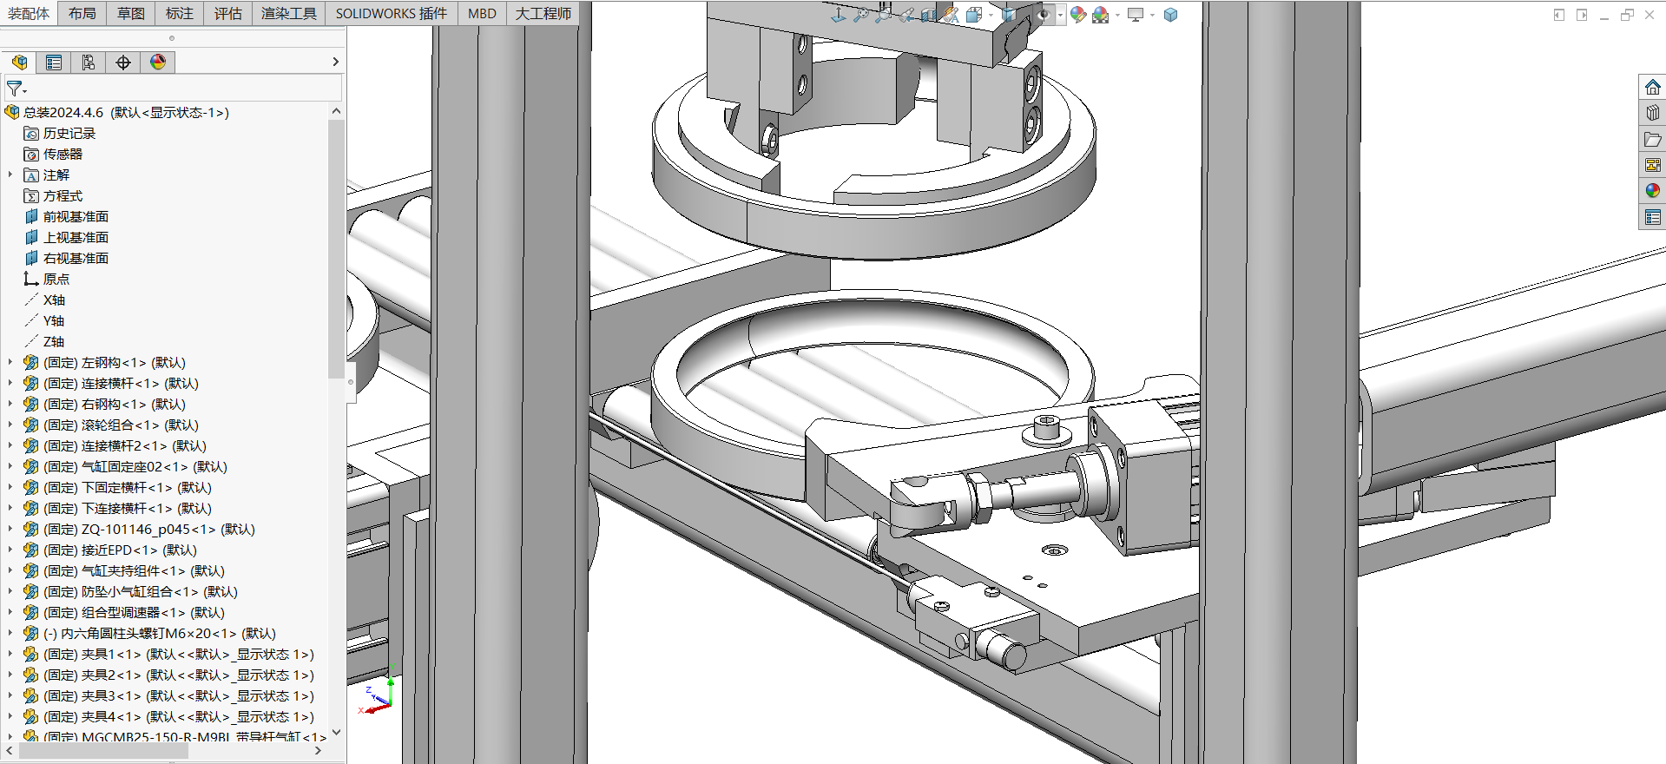Open the DisplayManager color ball tab

tap(158, 63)
